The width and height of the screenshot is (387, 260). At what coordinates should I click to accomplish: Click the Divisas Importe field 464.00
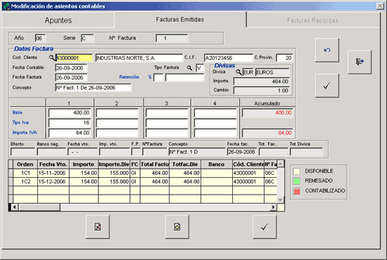coord(261,82)
